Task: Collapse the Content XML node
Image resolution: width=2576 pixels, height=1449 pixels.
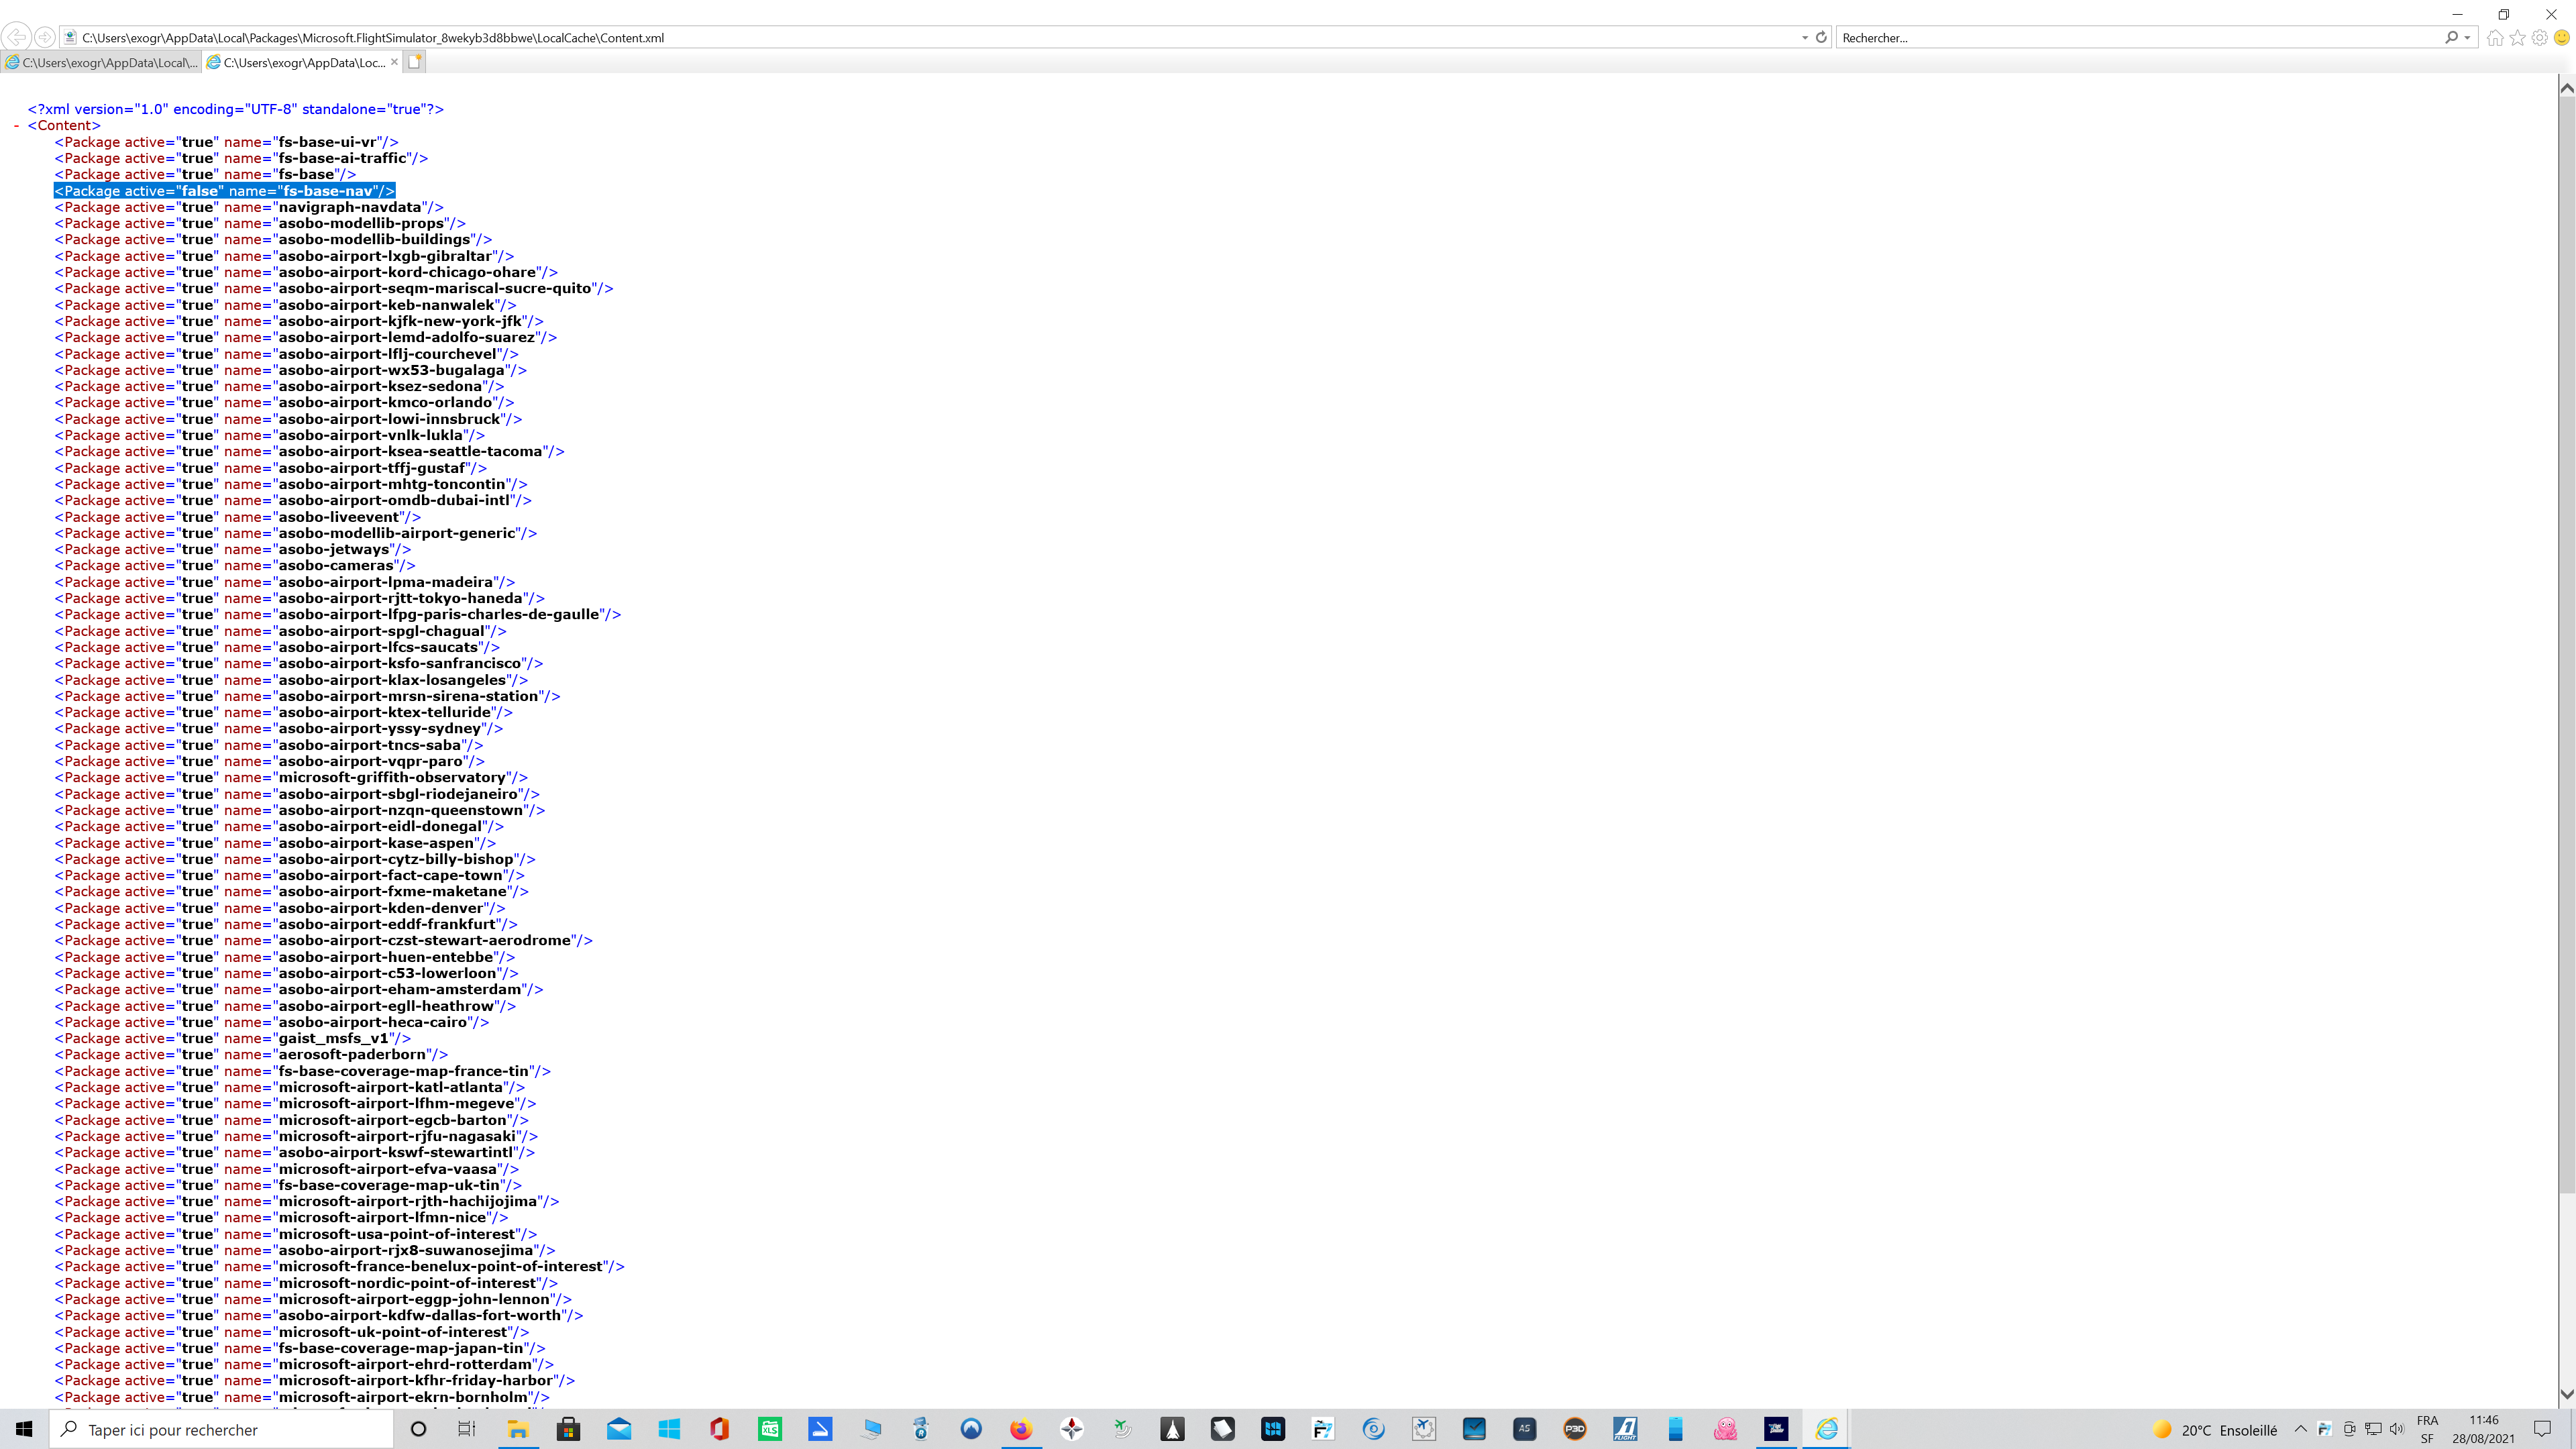Action: pos(17,125)
